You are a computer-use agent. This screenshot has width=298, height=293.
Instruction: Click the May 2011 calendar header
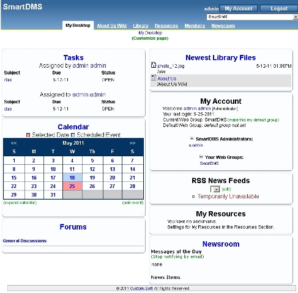pos(73,143)
